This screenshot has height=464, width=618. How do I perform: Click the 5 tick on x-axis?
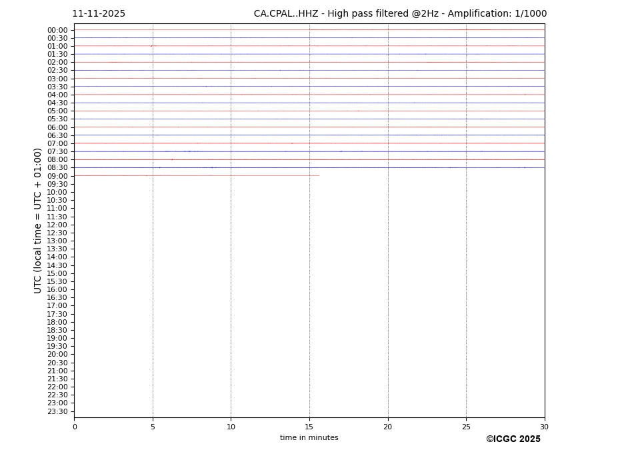tap(153, 427)
